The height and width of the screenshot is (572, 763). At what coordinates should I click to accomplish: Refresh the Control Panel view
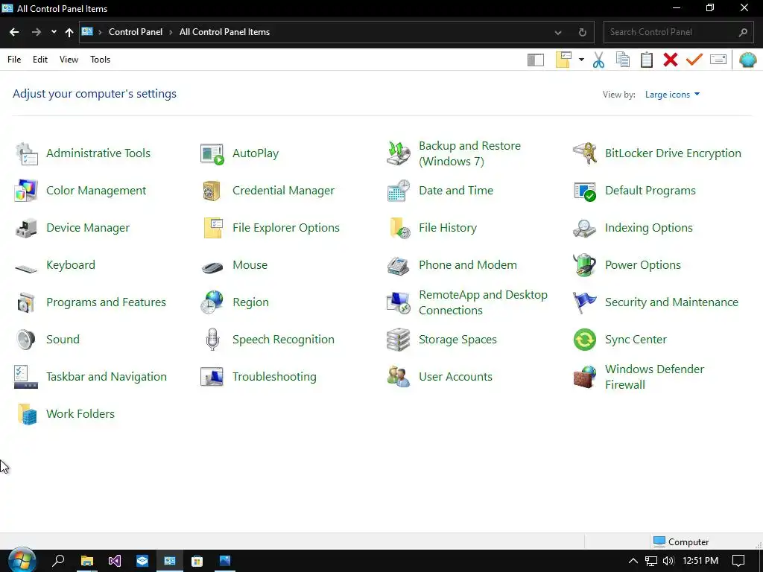tap(583, 33)
